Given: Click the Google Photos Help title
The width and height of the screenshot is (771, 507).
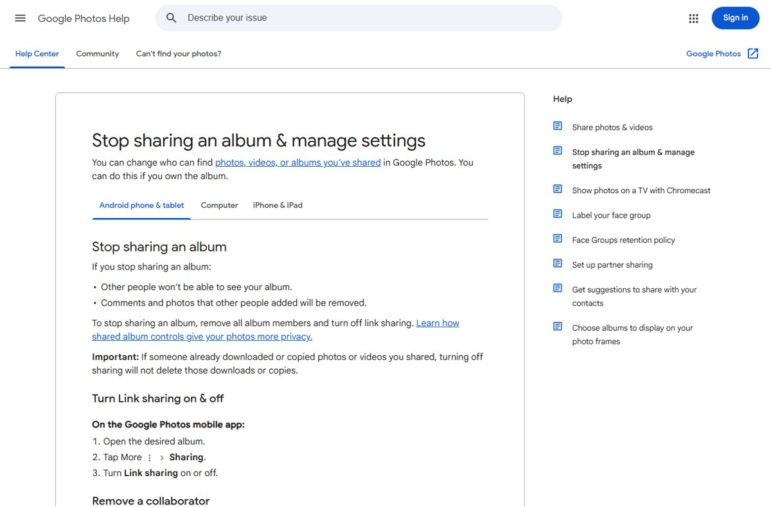Looking at the screenshot, I should click(x=84, y=19).
